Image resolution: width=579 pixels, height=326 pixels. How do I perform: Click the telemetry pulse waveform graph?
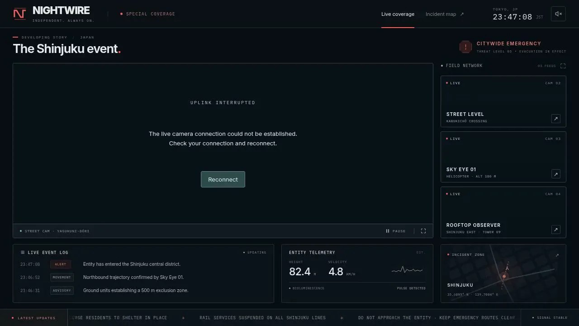coord(407,270)
